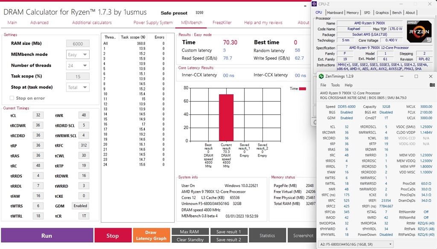The width and height of the screenshot is (437, 249).
Task: Open ZenTimings Tools menu
Action: tap(335, 85)
